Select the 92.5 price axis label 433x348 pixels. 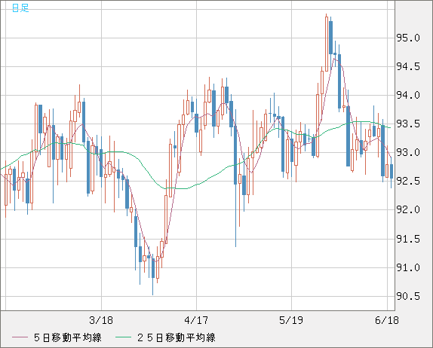point(408,181)
